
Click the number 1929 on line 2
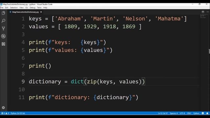tap(90, 27)
